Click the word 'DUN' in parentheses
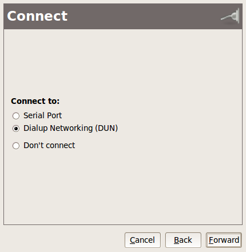246x252 pixels. click(106, 128)
